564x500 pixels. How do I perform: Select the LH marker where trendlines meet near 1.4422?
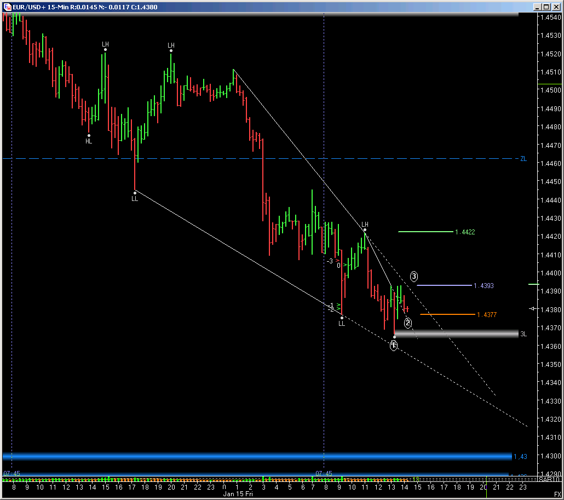tap(365, 225)
